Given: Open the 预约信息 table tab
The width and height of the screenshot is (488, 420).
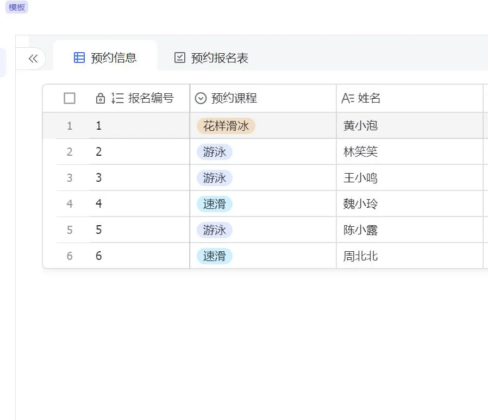Looking at the screenshot, I should tap(105, 58).
